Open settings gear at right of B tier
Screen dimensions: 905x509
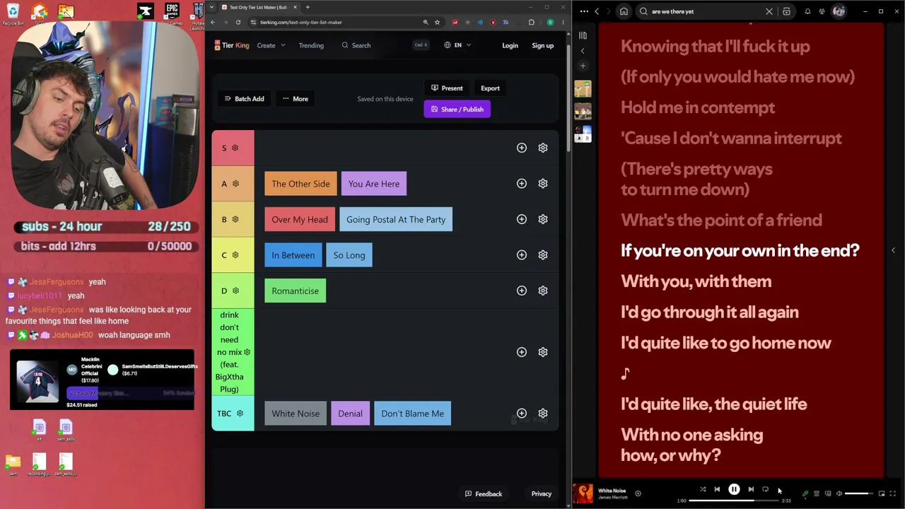pos(543,219)
